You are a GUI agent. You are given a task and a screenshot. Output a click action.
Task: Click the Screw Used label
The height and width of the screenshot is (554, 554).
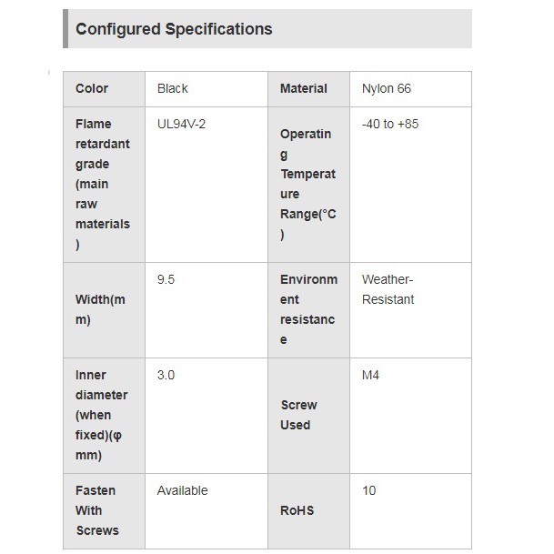pyautogui.click(x=298, y=415)
